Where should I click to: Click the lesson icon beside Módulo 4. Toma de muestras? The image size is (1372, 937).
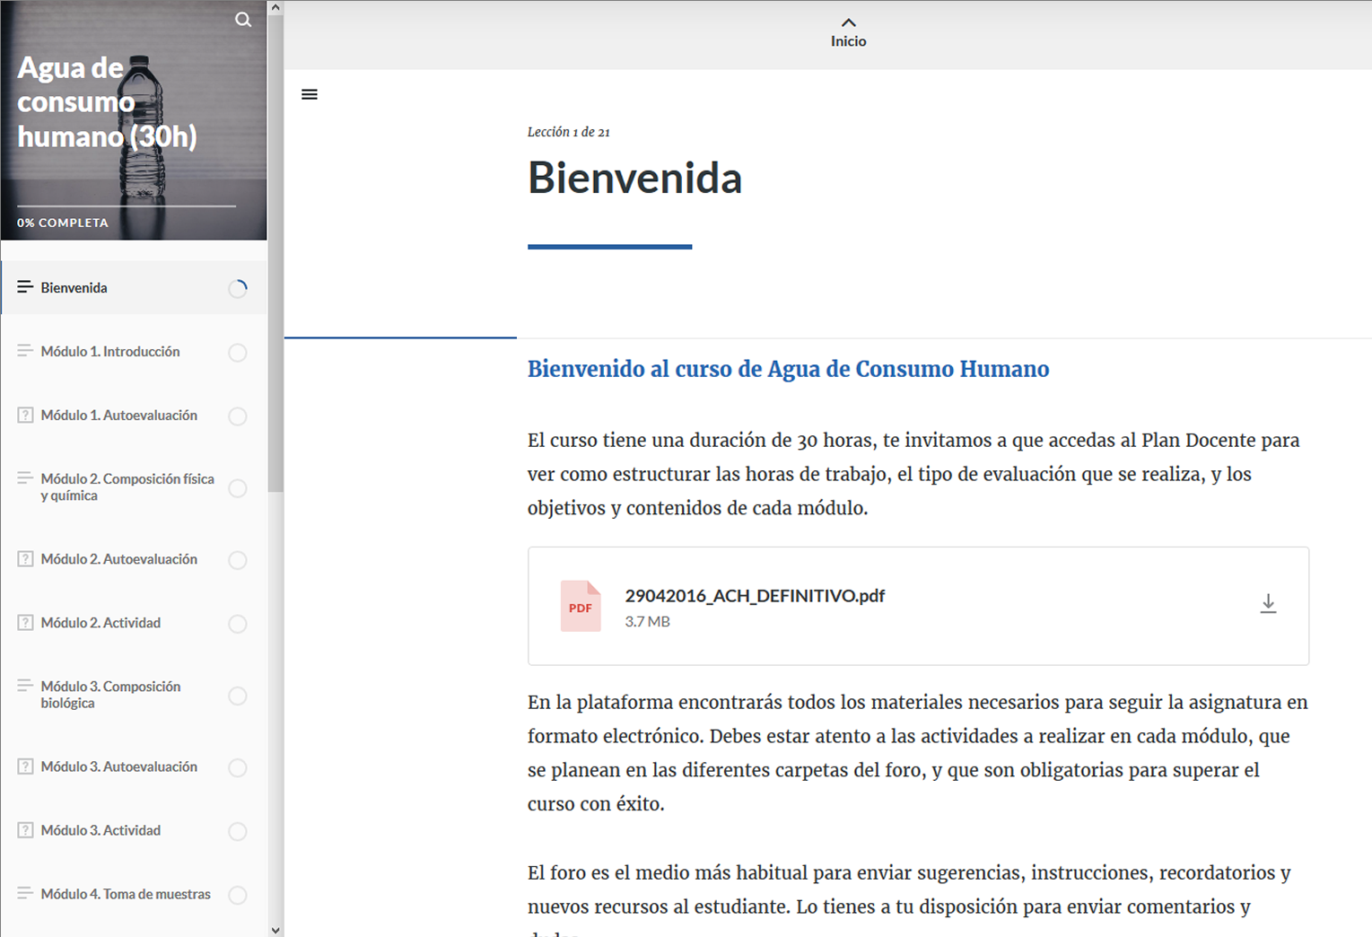tap(25, 894)
